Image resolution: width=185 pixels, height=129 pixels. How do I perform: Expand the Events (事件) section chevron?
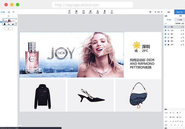[183, 128]
